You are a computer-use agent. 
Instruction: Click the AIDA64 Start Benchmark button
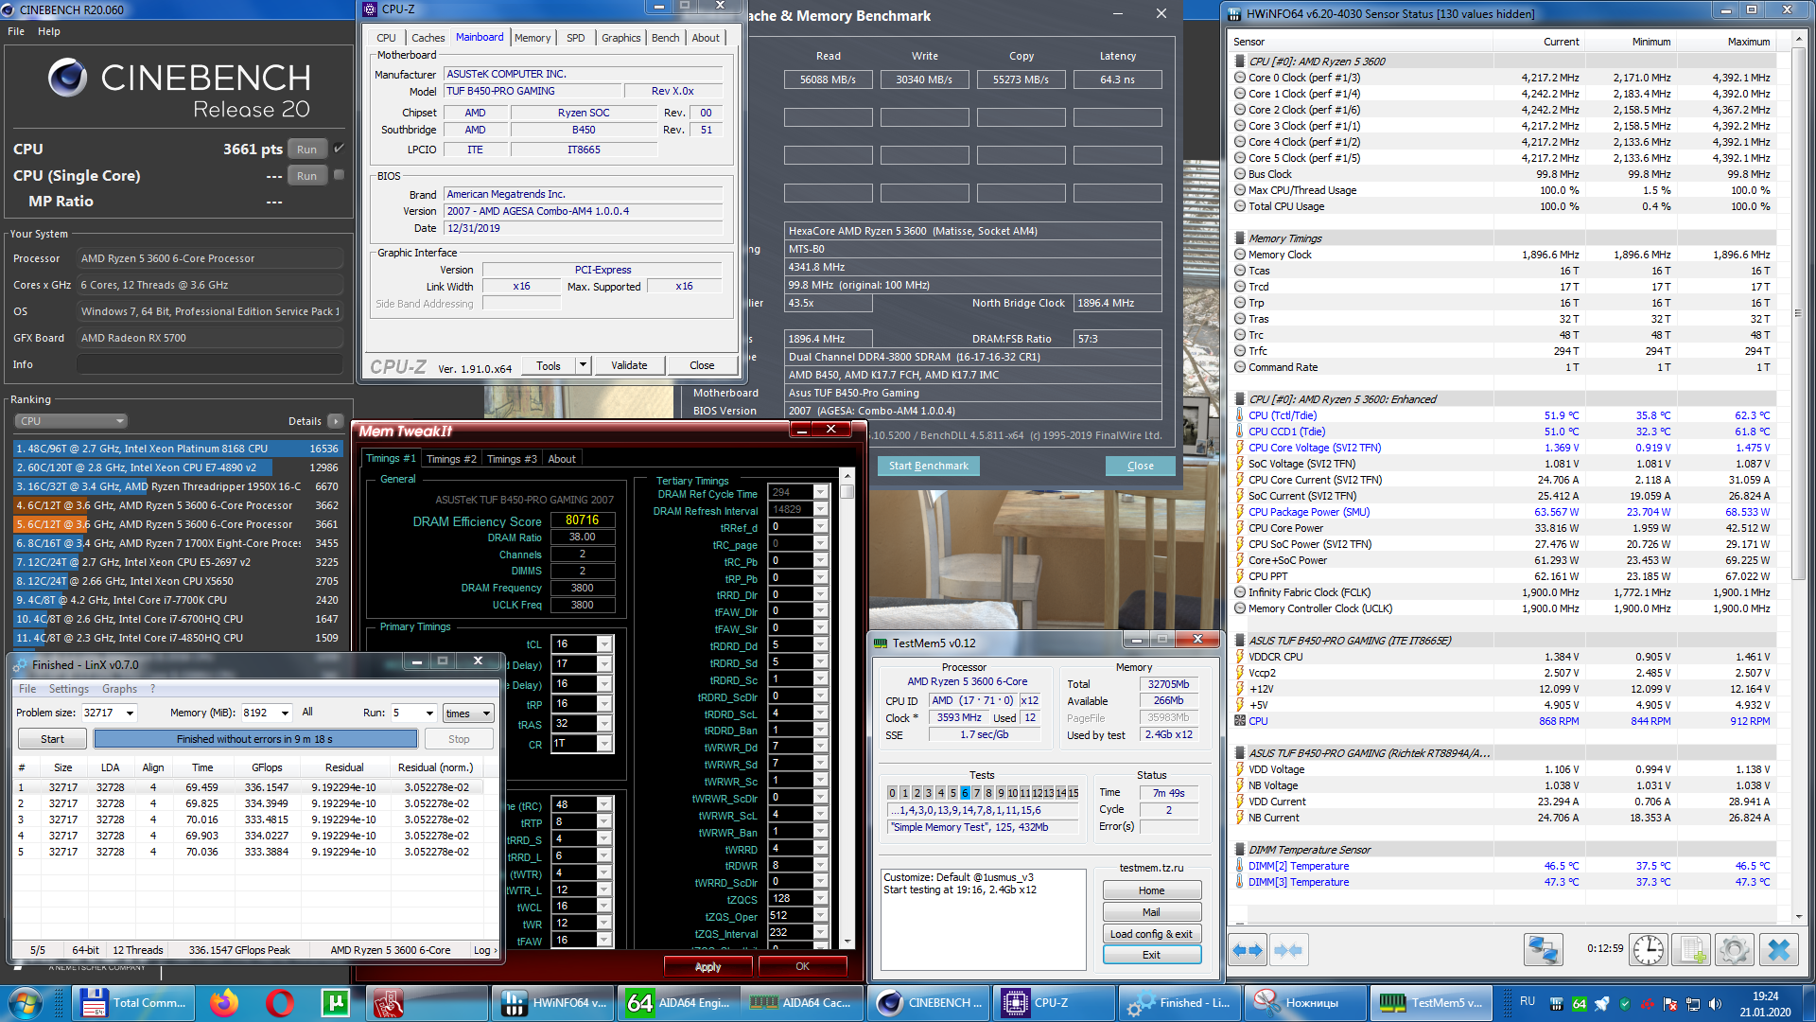928,466
